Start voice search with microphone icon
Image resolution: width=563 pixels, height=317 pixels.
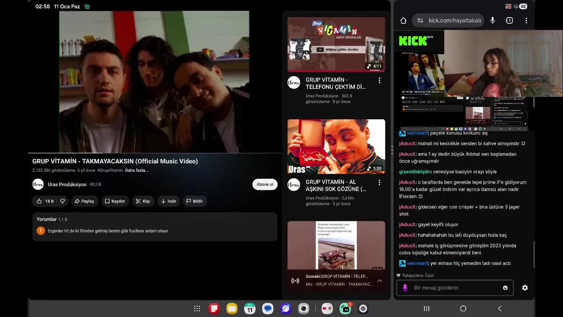point(493,20)
